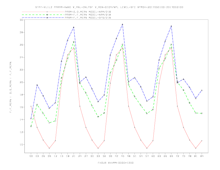Select green legend entry PARM=F.F_MEAN MODEL=NAM/218
220x170 pixels.
coord(88,15)
